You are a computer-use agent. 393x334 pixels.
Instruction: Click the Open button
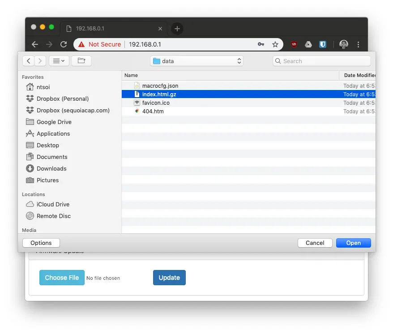click(x=353, y=243)
